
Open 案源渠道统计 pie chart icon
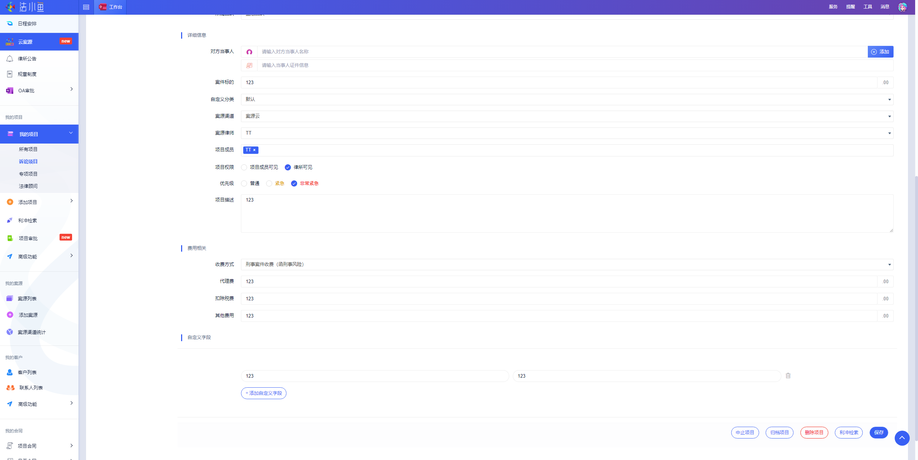click(10, 332)
